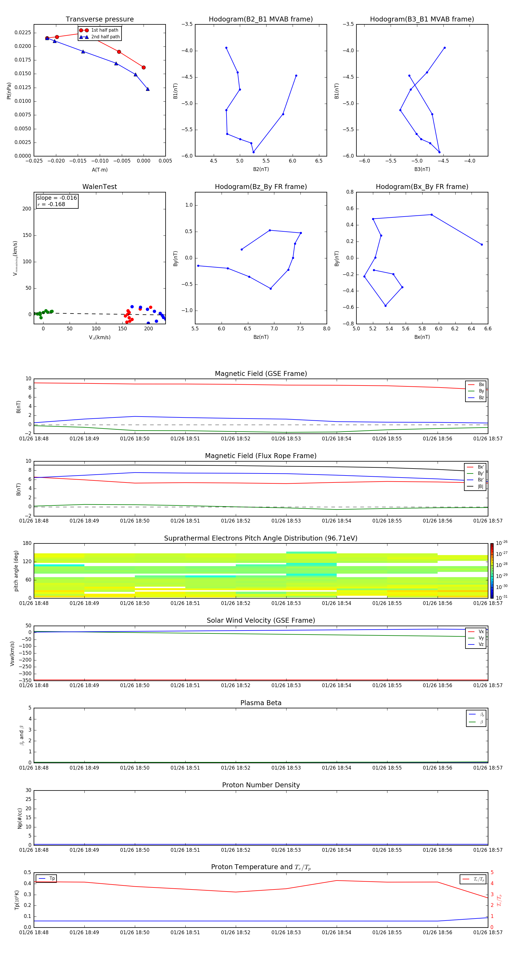This screenshot has height=958, width=522.
Task: Click the By' entry in Flux Rope legend
Action: point(475,473)
